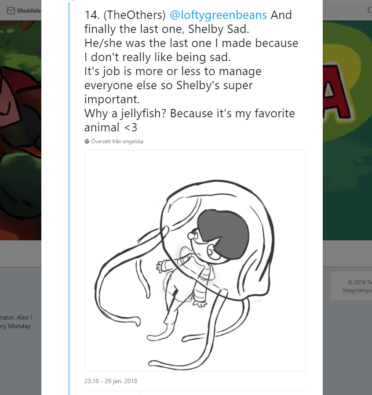Open the jellyfish sketch image
The height and width of the screenshot is (395, 372).
(x=195, y=260)
